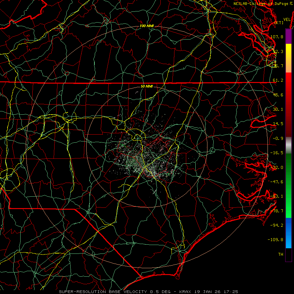Click the 45.6 velocity scale value

coord(278,95)
